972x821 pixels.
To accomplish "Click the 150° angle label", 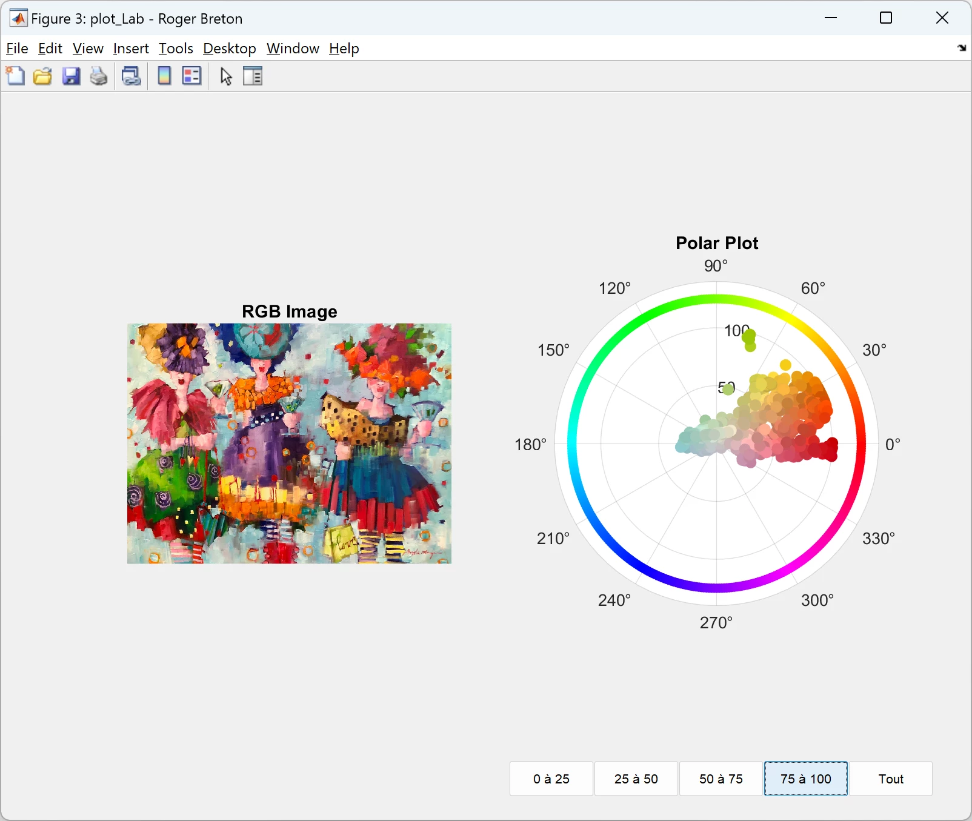I will coord(553,350).
